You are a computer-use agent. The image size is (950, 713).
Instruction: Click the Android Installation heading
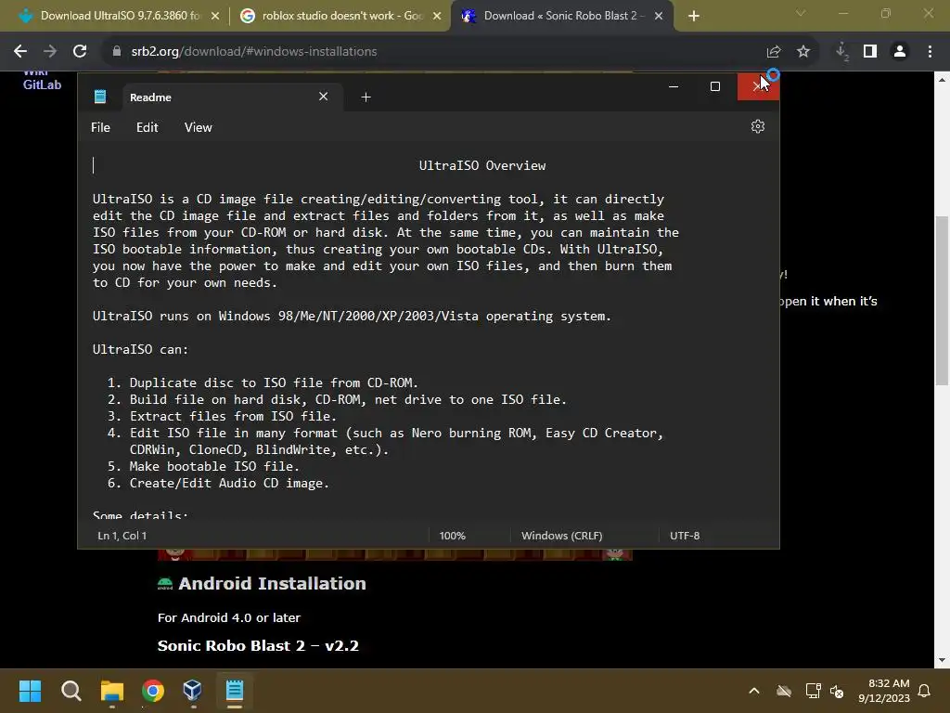tap(272, 583)
